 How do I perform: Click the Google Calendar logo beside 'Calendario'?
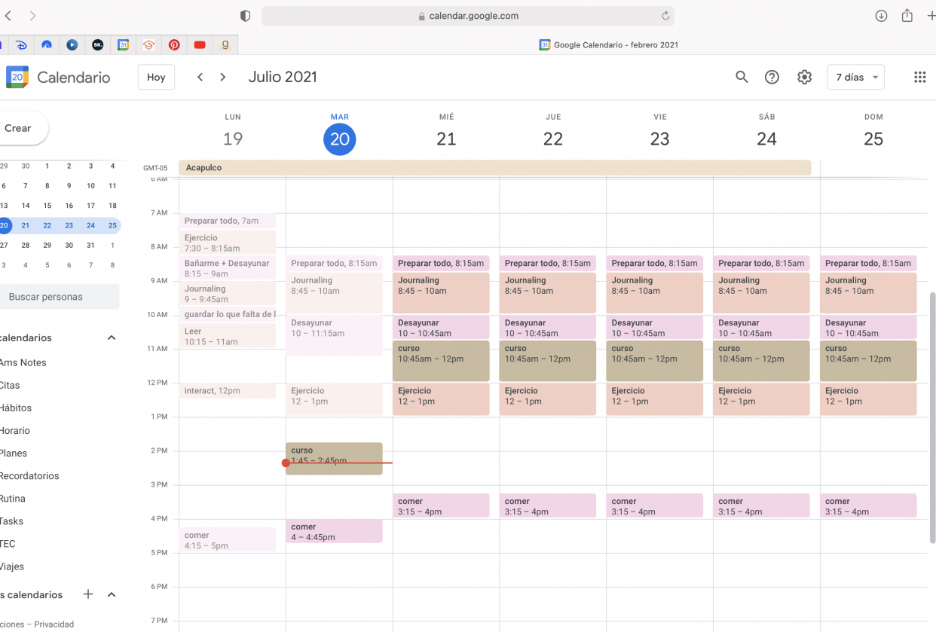[18, 77]
